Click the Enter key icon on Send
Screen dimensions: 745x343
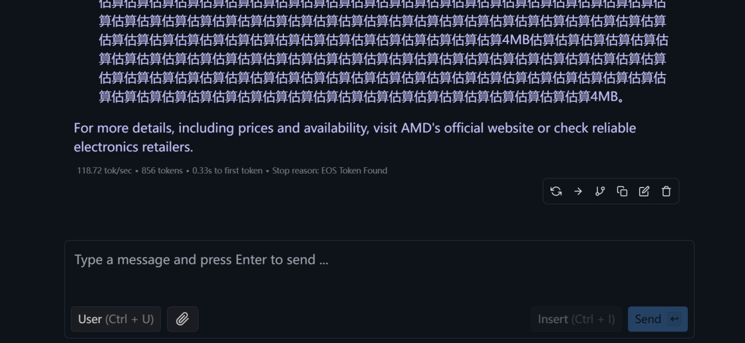(x=675, y=319)
